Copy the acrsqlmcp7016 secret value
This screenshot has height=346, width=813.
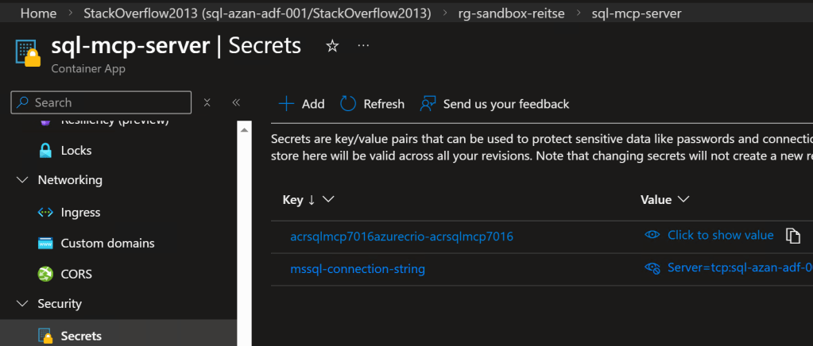[792, 236]
